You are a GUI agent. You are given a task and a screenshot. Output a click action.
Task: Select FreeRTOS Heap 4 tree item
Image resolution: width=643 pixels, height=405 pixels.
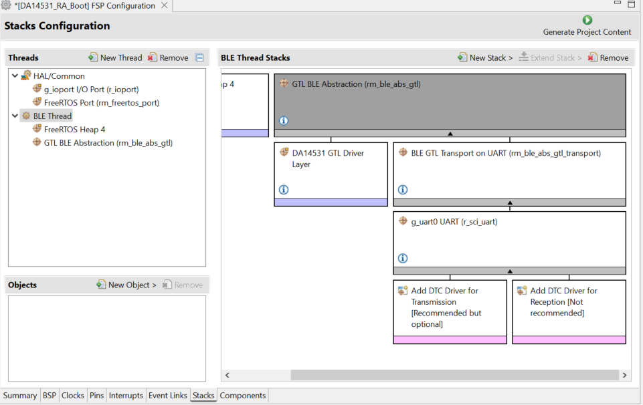coord(74,130)
